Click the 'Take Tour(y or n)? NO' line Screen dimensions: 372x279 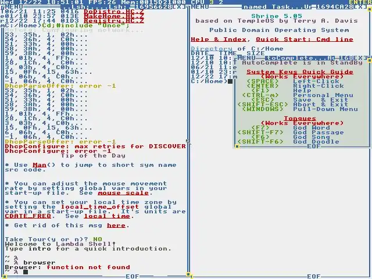pos(53,239)
